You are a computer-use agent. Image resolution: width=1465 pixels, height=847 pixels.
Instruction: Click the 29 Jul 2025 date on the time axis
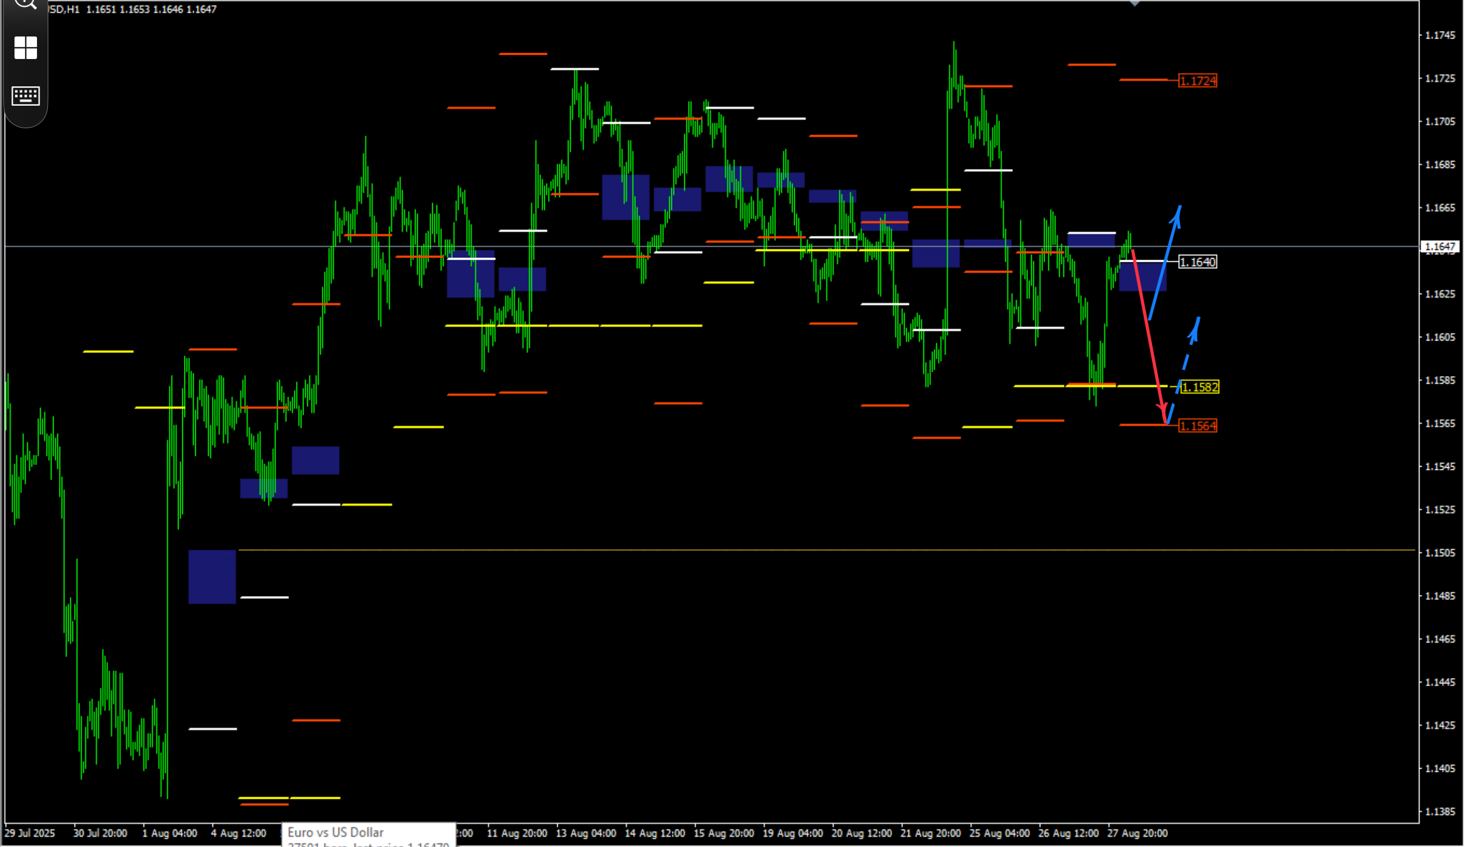point(29,834)
